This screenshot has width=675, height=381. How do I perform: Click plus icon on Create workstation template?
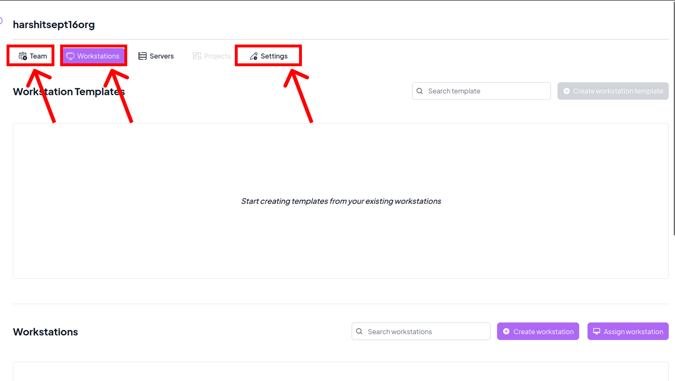point(567,91)
